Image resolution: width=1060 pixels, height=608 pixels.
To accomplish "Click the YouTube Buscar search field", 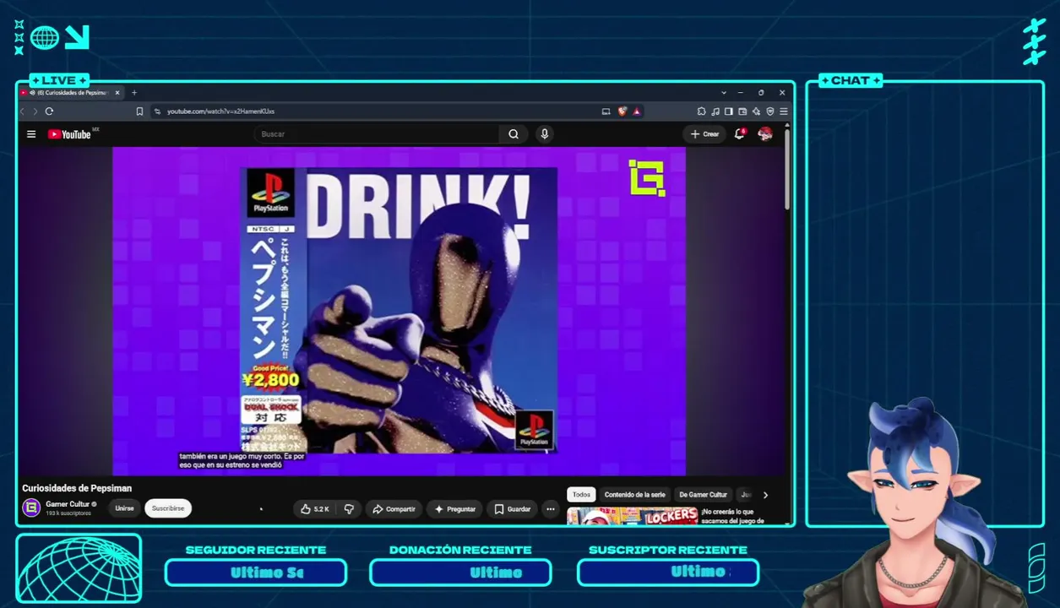I will pyautogui.click(x=377, y=134).
